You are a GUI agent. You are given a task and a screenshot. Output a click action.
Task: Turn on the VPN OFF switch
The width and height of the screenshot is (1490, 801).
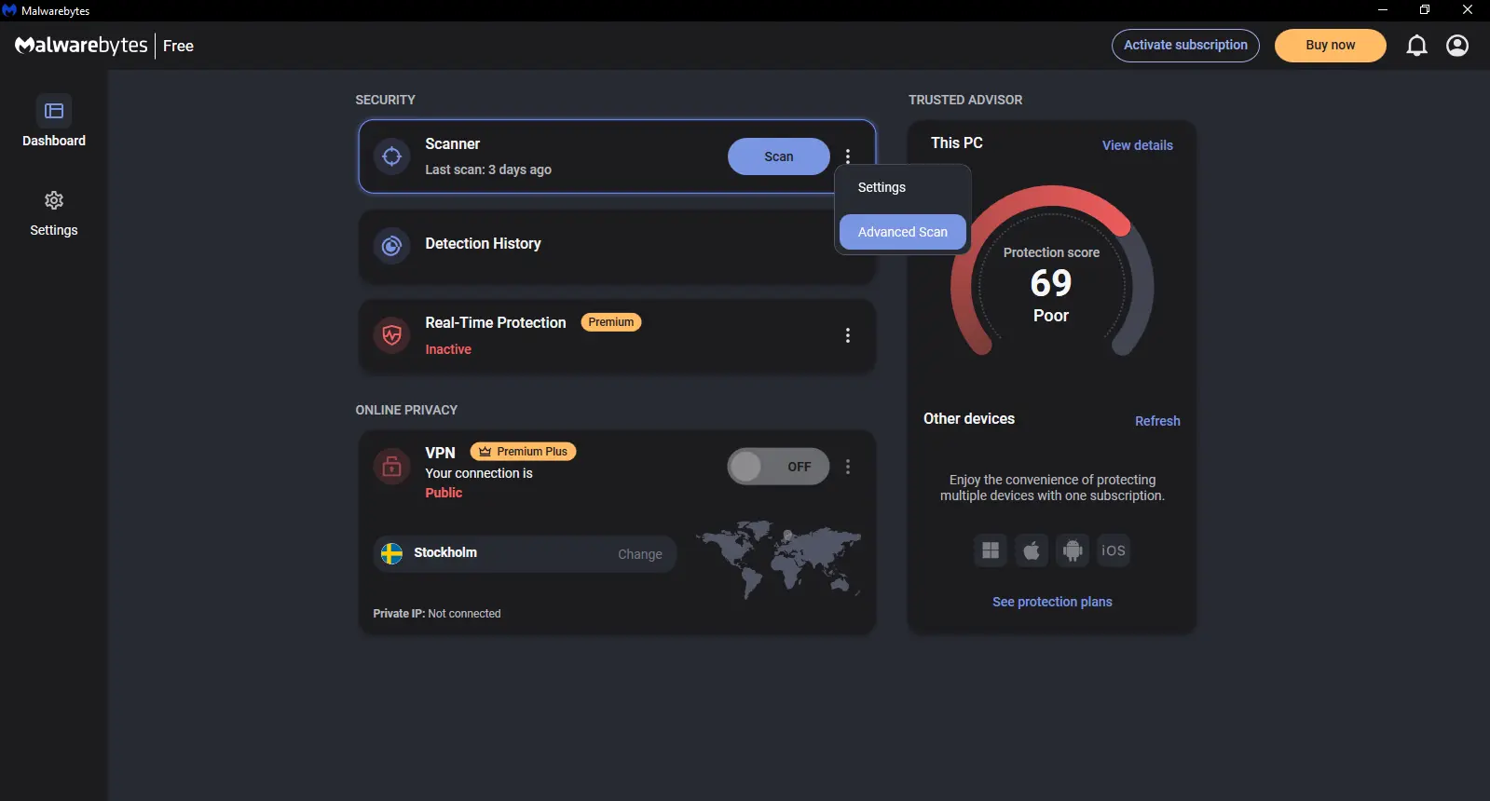(778, 467)
